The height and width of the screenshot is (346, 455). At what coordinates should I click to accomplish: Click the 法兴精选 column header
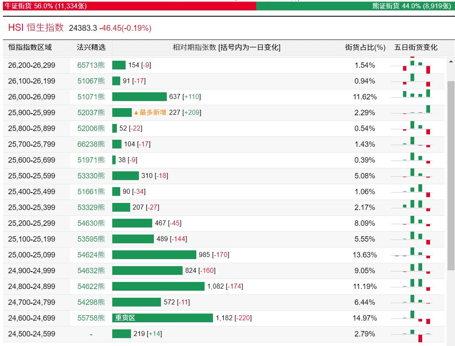pos(91,47)
